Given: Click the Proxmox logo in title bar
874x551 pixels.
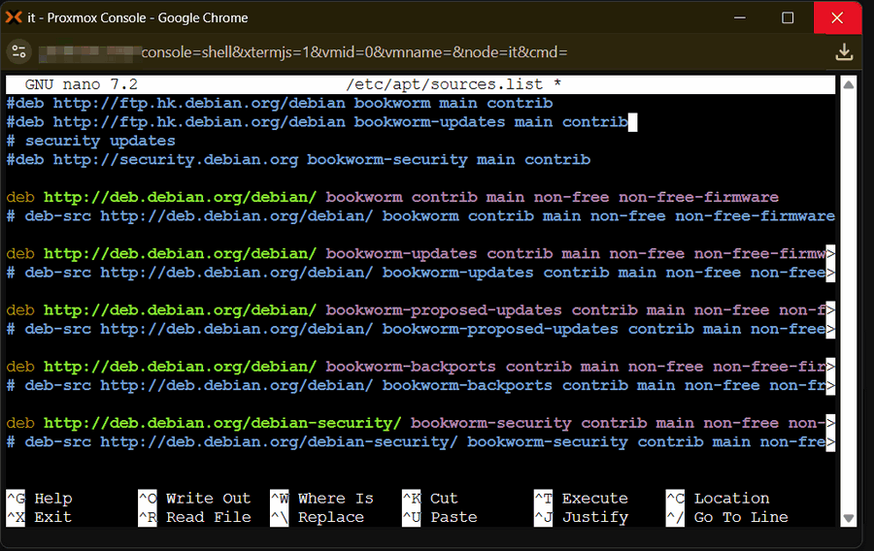Looking at the screenshot, I should [x=14, y=17].
